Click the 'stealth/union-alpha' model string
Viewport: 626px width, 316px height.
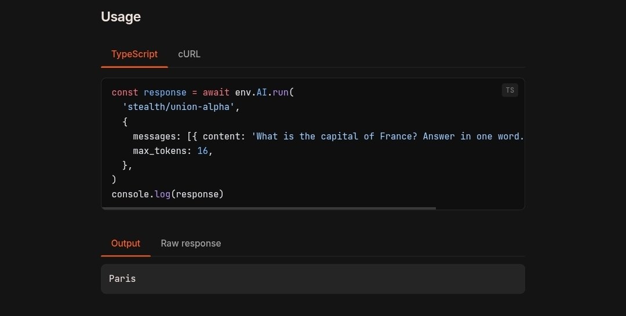click(178, 107)
